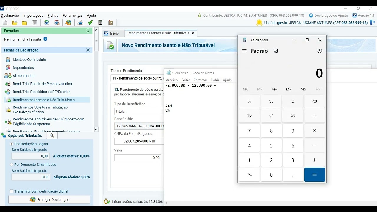Click the new declaration page icon
This screenshot has width=377, height=212.
coord(5,23)
